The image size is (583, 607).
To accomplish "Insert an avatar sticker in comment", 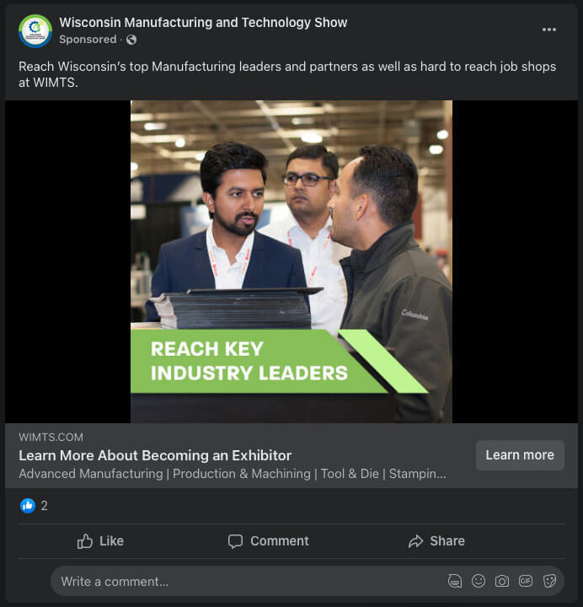I will pyautogui.click(x=455, y=581).
